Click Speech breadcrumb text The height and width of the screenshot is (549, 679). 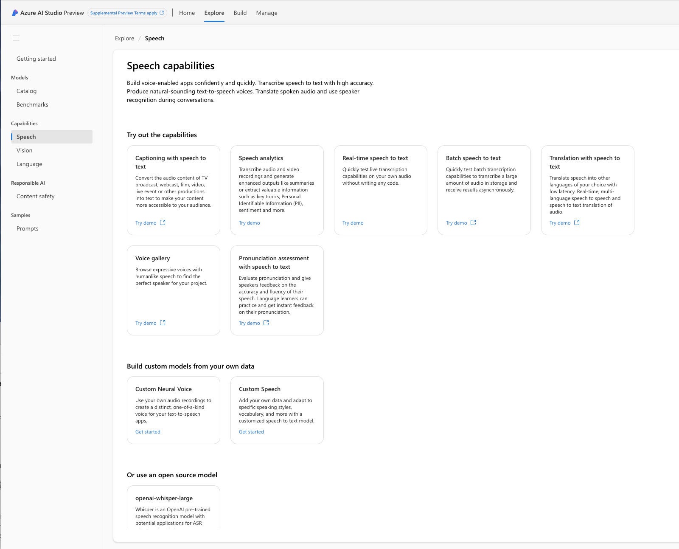tap(154, 38)
